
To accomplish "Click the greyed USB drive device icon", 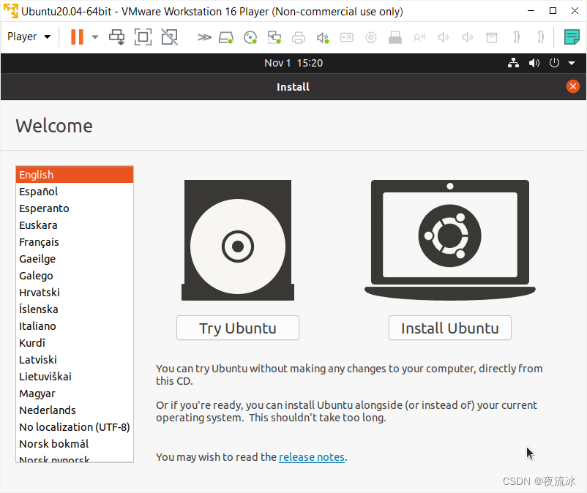I will tap(395, 37).
